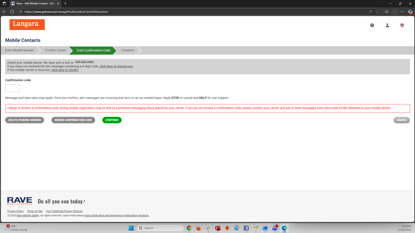Image resolution: width=415 pixels, height=233 pixels.
Task: Click Delete Pending Number button
Action: [25, 120]
